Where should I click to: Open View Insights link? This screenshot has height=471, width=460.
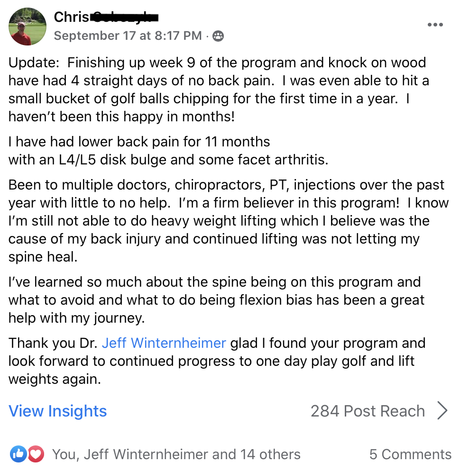57,411
